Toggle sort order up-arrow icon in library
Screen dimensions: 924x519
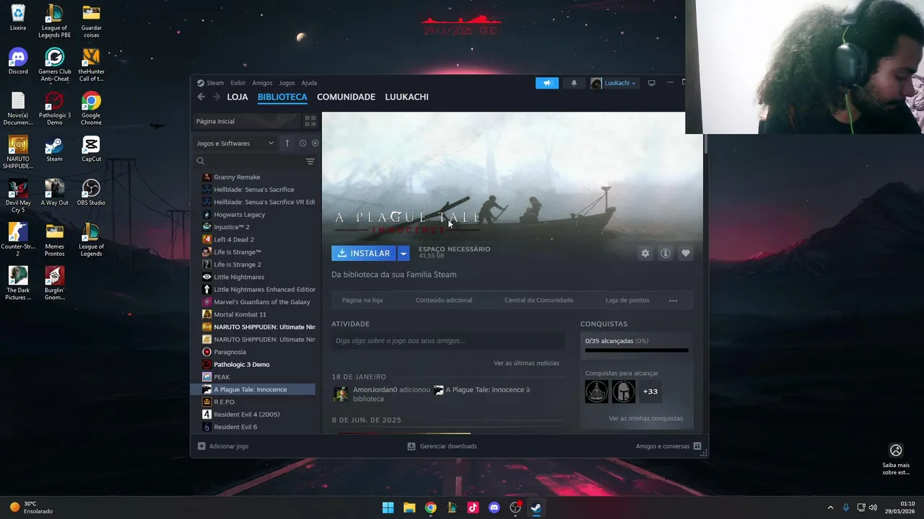click(x=287, y=143)
